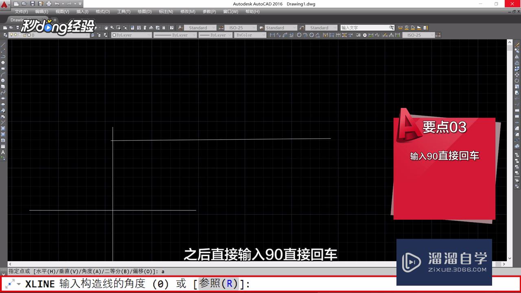Screen dimensions: 521x293
Task: Open the Layer Properties Manager icon
Action: [4, 35]
